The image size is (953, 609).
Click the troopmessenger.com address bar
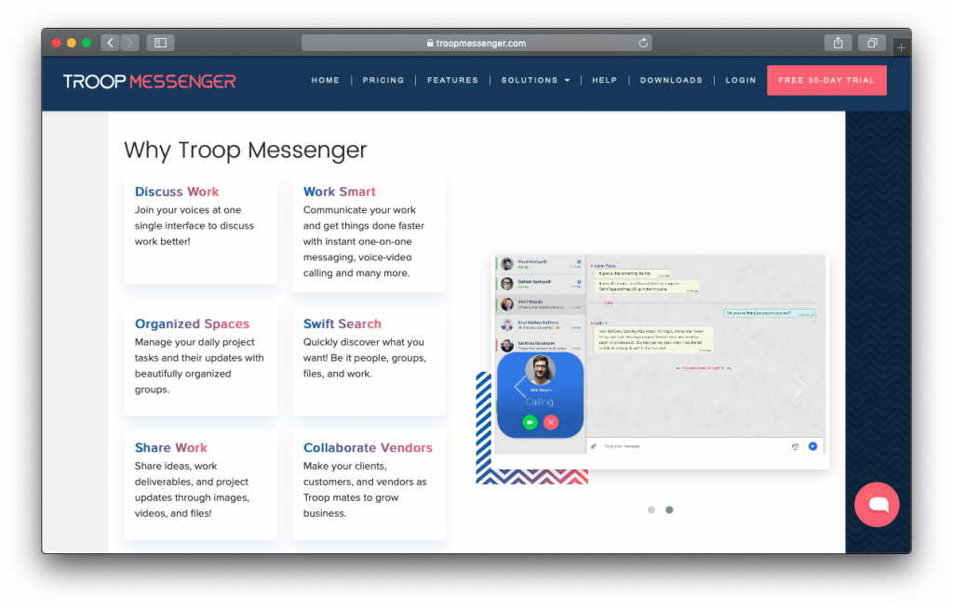(x=476, y=43)
